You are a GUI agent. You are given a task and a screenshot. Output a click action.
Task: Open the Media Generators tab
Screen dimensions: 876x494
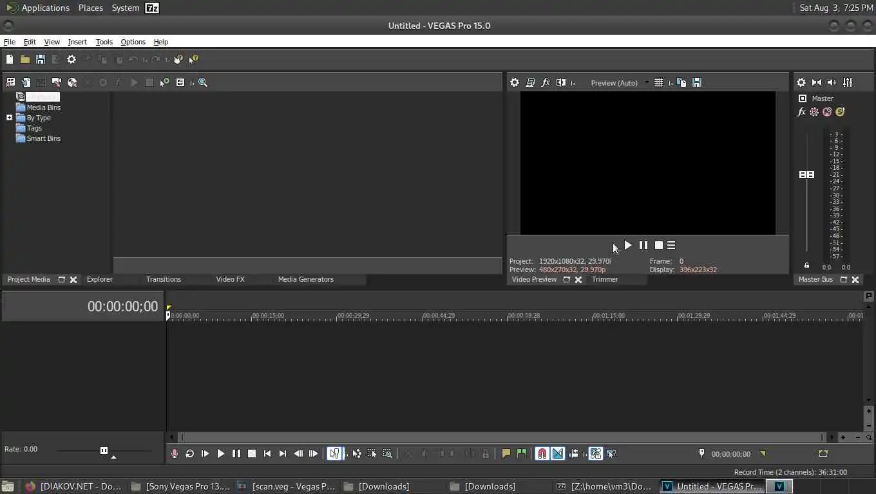click(306, 279)
